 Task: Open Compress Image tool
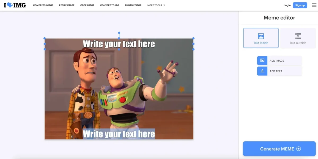coord(43,5)
